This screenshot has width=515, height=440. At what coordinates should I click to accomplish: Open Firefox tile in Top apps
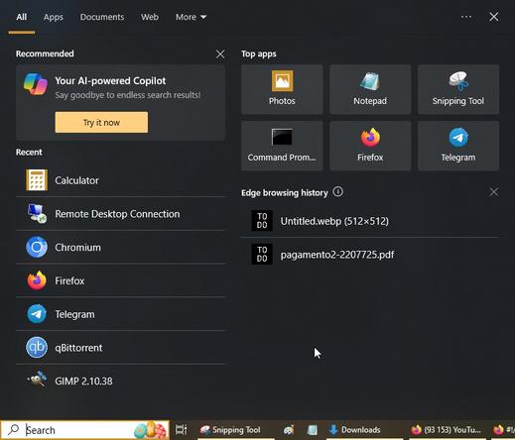370,146
